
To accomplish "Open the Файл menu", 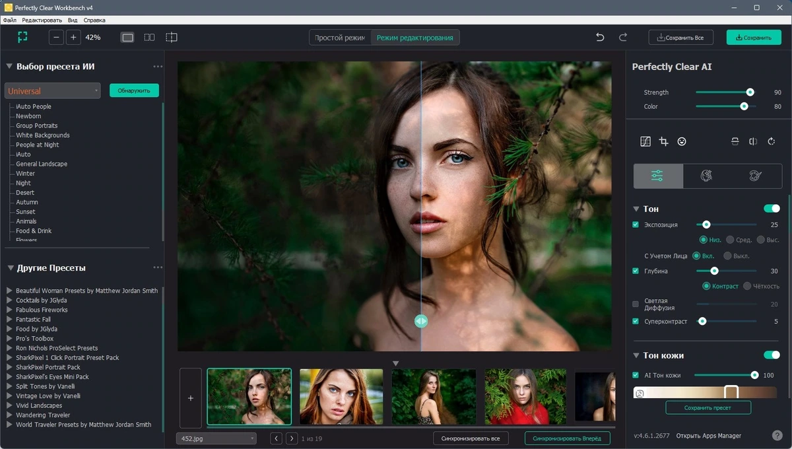I will [10, 20].
